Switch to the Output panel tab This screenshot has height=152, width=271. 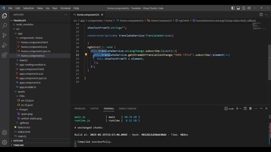[x=94, y=109]
